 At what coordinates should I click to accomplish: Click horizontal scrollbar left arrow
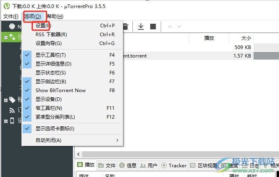click(x=78, y=154)
